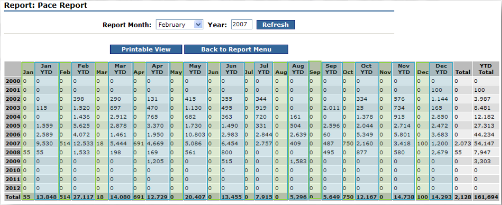Click the 2,073 Total value for 2007
The height and width of the screenshot is (205, 502).
pyautogui.click(x=462, y=143)
